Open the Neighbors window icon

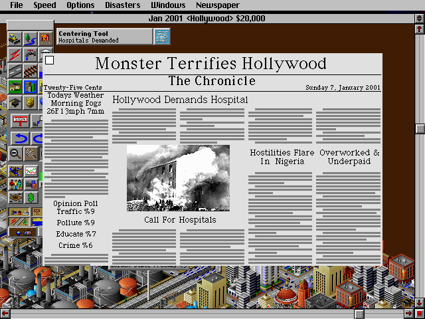pos(15,198)
